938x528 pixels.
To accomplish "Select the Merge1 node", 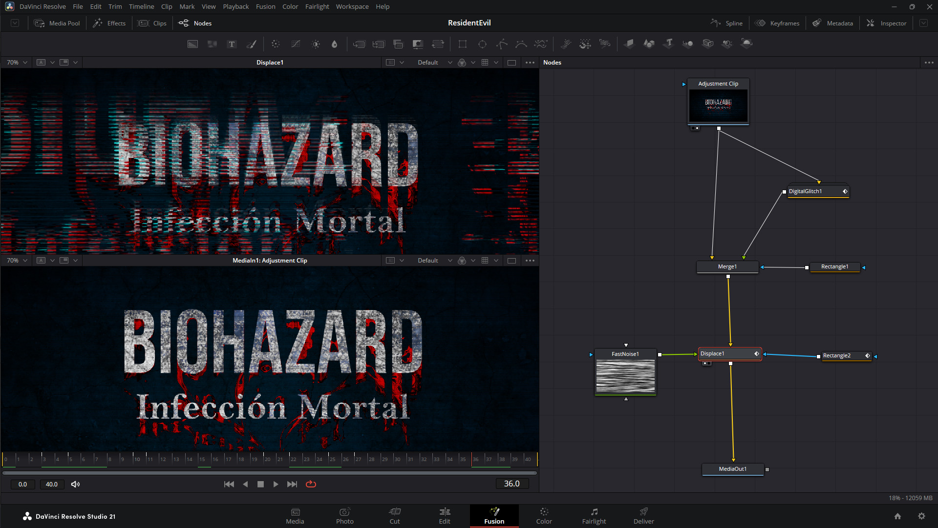I will point(727,267).
